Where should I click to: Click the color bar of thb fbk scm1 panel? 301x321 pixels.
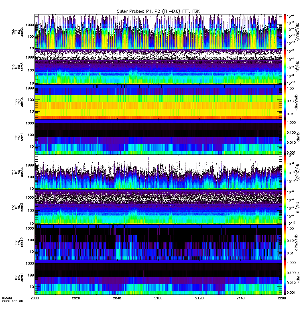285,137
